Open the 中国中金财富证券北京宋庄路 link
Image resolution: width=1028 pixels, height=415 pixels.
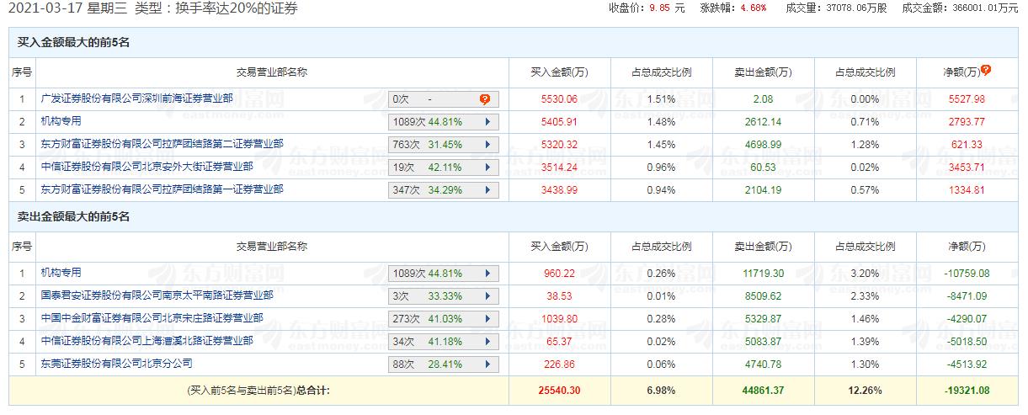[x=152, y=318]
